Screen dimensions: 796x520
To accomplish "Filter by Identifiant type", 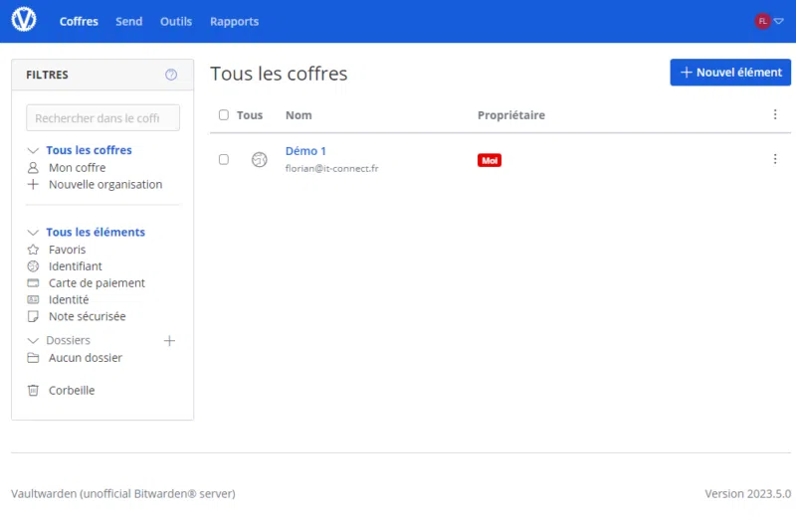I will [76, 266].
